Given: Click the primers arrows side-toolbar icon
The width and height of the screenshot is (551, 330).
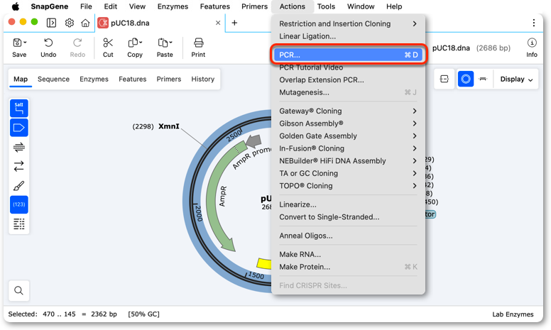Looking at the screenshot, I should tap(19, 147).
